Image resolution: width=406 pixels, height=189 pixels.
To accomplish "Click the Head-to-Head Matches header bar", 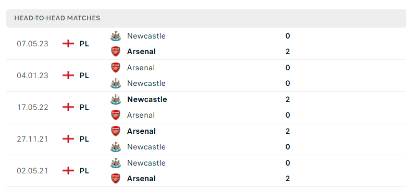I will pos(206,18).
